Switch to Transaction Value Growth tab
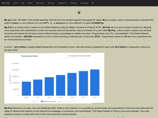The image size is (158, 118). pyautogui.click(x=79, y=56)
